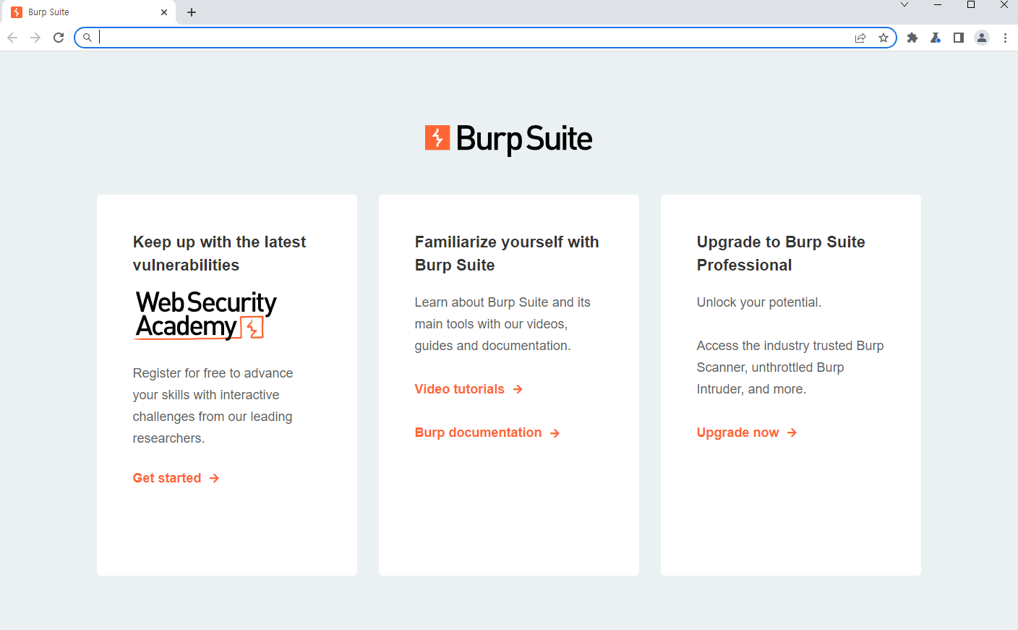Close the Burp Suite tab
Image resolution: width=1018 pixels, height=630 pixels.
tap(164, 12)
